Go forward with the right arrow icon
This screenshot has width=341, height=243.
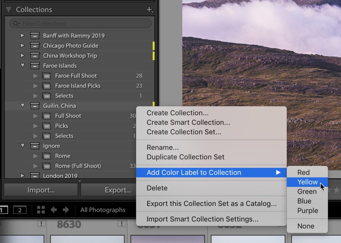click(x=66, y=210)
